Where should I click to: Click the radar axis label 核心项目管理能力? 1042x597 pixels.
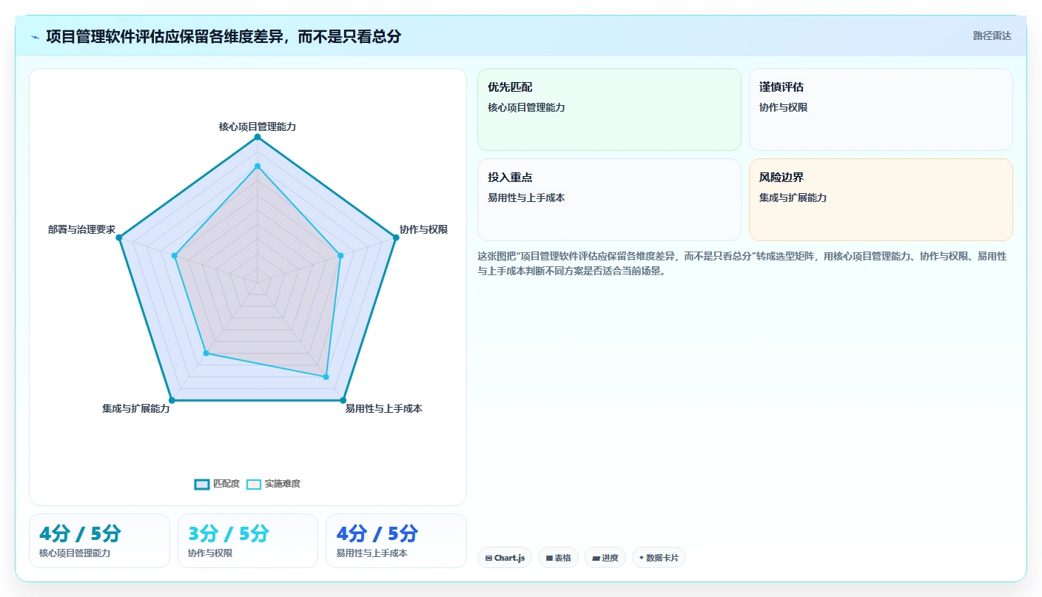(258, 127)
